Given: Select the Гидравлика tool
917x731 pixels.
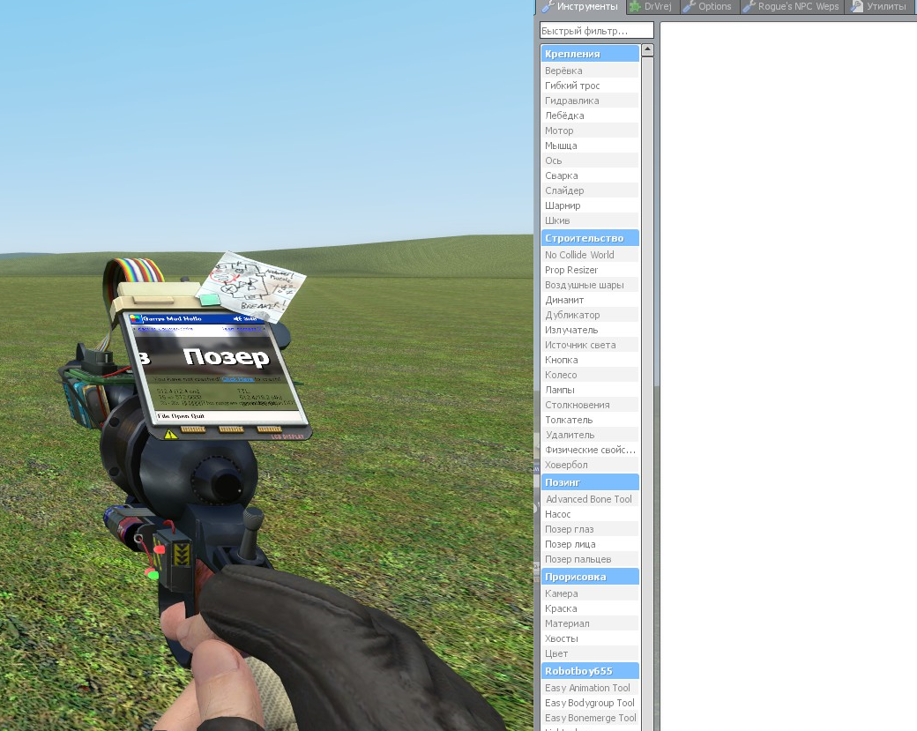Looking at the screenshot, I should pyautogui.click(x=590, y=101).
